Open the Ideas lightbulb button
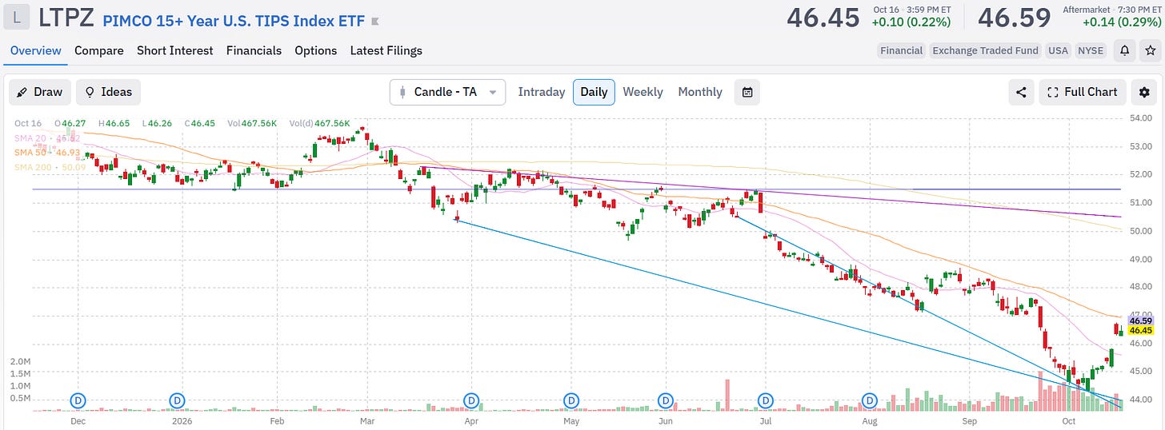Image resolution: width=1165 pixels, height=430 pixels. pyautogui.click(x=108, y=92)
